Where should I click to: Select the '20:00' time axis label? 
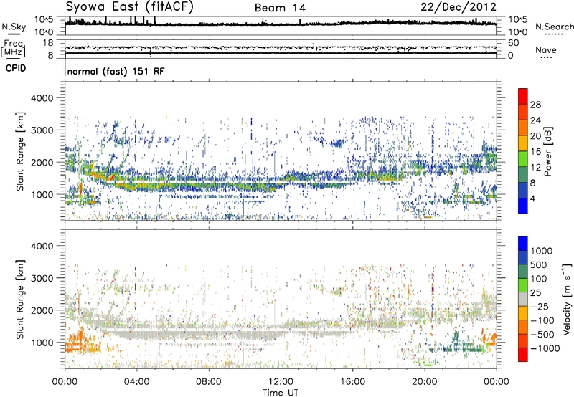click(x=425, y=382)
